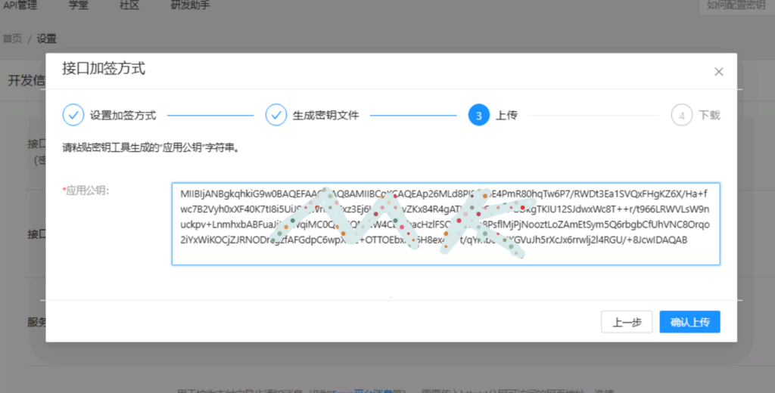Close the 接口加签方式 dialog with the X
This screenshot has width=775, height=393.
point(719,72)
